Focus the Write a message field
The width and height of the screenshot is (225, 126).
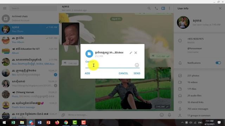point(112,115)
